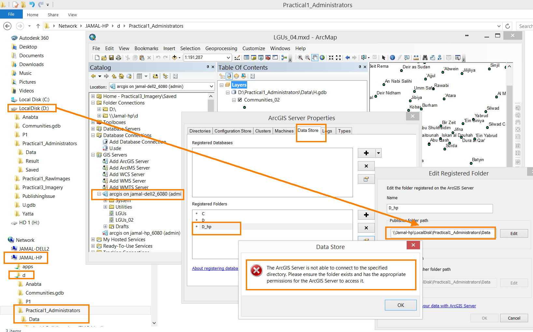The image size is (533, 332).
Task: Select the Zoom Out tool
Action: tap(307, 58)
